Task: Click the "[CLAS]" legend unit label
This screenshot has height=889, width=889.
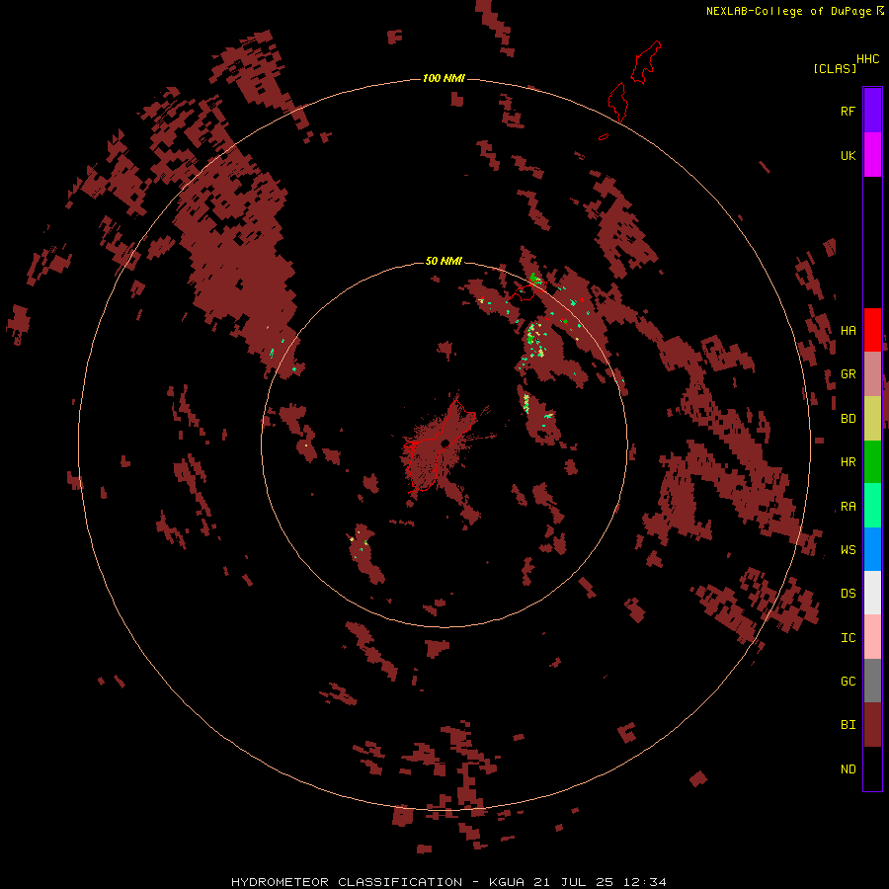Action: (x=835, y=68)
